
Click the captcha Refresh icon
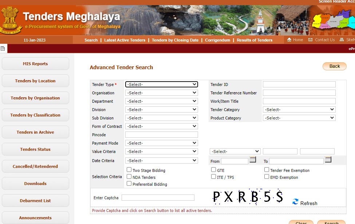[x=295, y=202]
